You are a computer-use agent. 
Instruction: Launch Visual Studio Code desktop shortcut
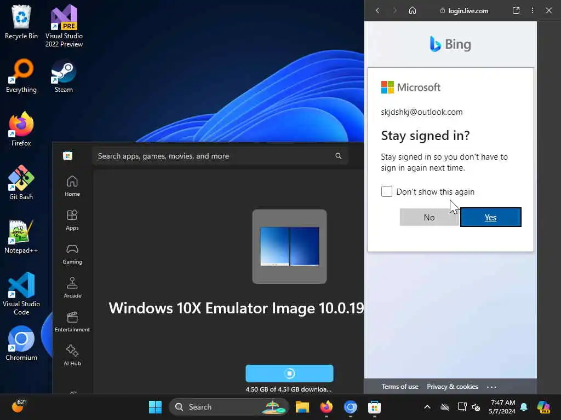[21, 294]
